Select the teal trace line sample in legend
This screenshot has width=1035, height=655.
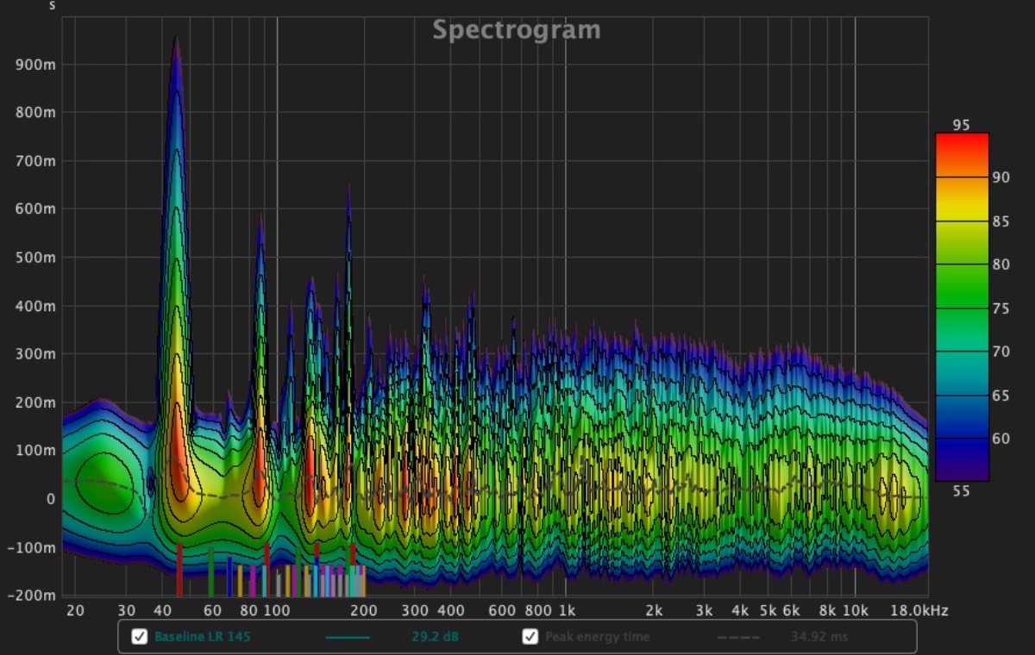click(x=348, y=638)
